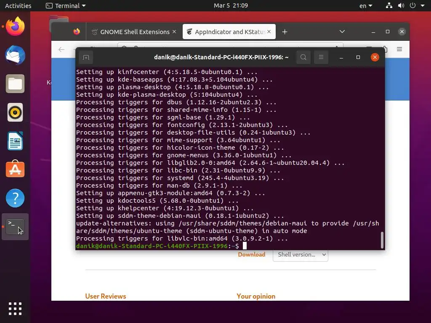Click the User Reviews heading
The image size is (431, 323).
coord(106,296)
